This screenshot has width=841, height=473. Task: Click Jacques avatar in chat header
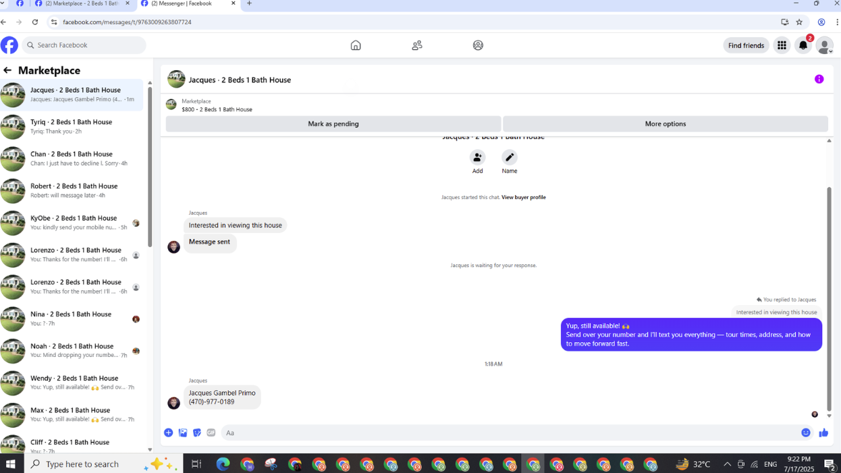coord(176,79)
